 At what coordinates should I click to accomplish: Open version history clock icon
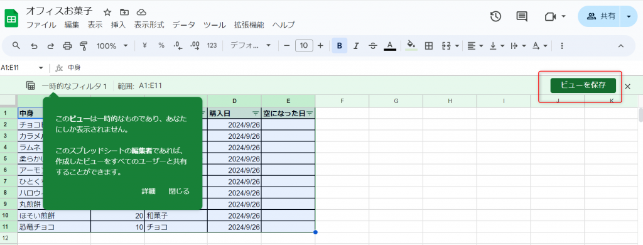pyautogui.click(x=496, y=16)
